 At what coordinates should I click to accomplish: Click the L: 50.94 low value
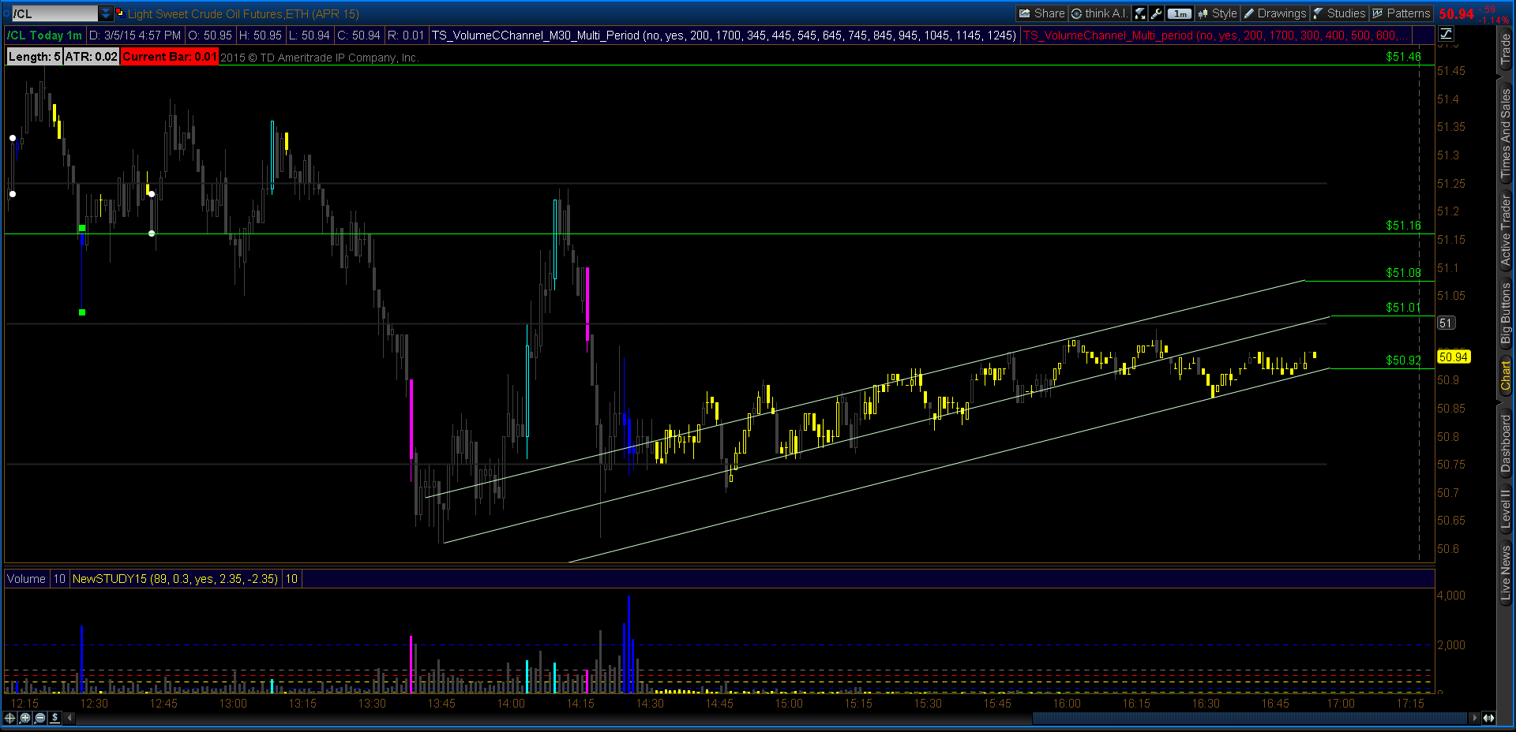click(x=310, y=35)
